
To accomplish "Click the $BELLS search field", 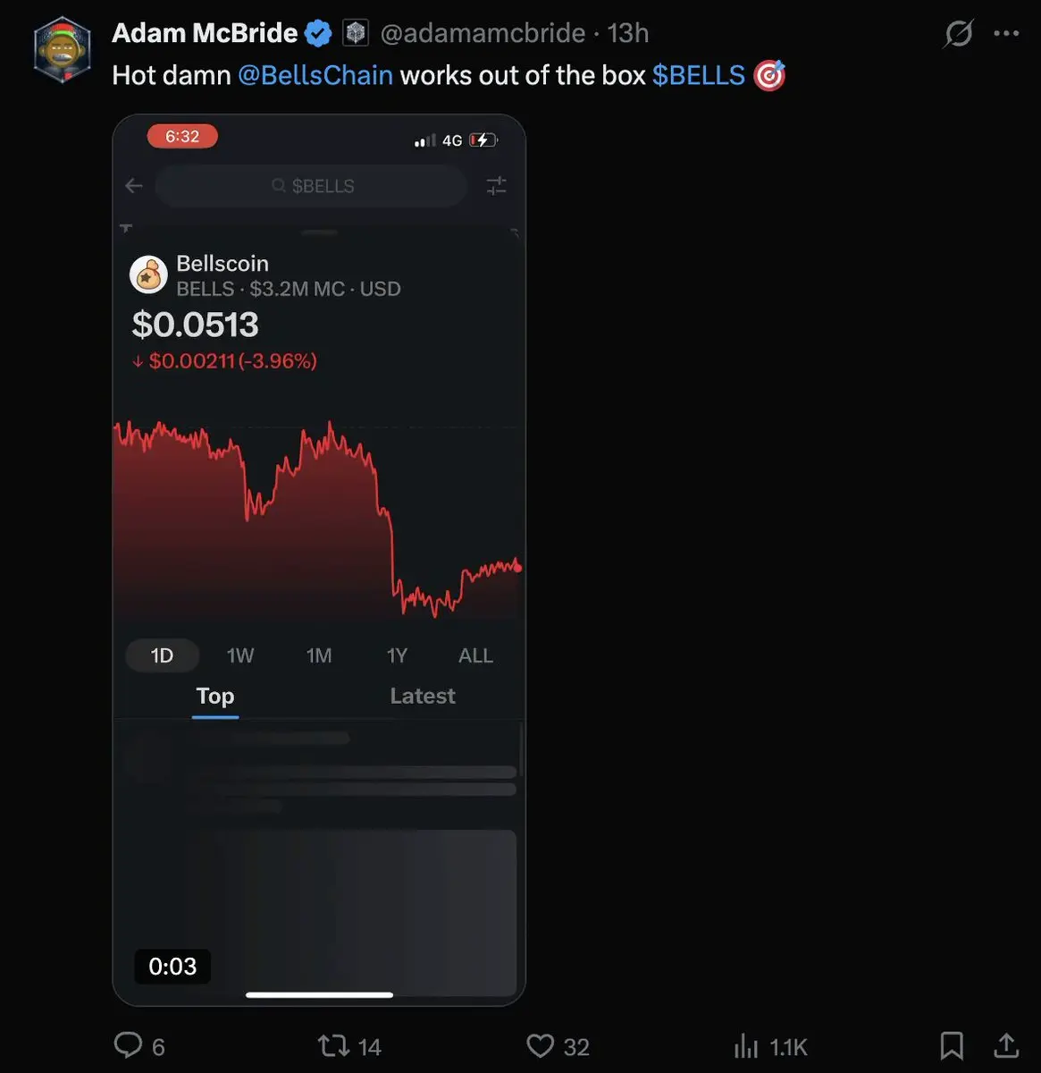I will coord(312,186).
